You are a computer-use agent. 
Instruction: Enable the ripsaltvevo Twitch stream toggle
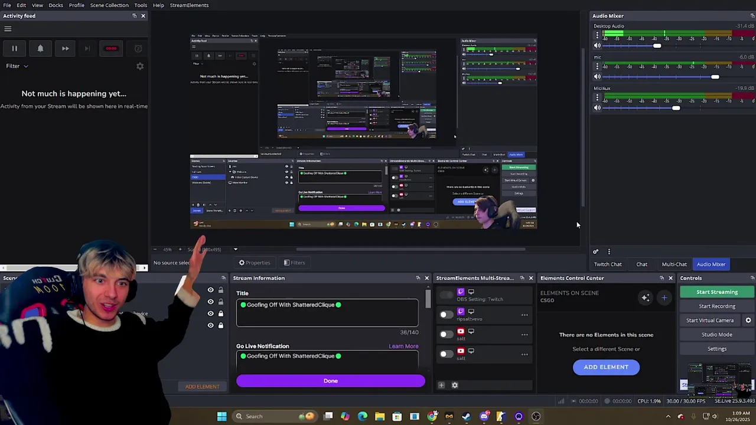446,315
